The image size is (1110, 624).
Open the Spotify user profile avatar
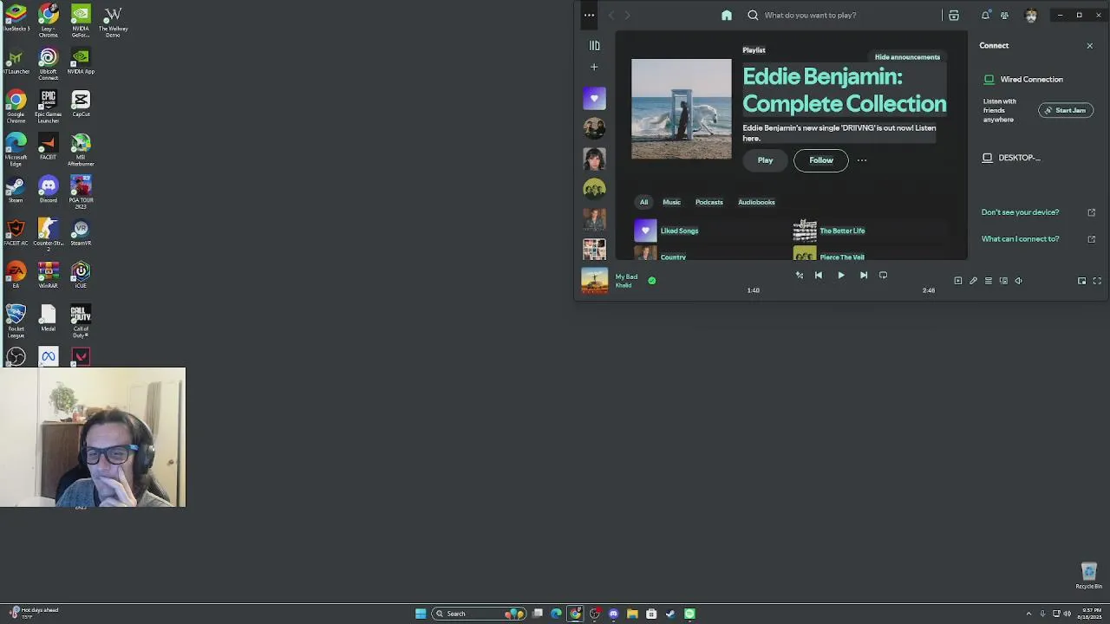pos(1031,15)
